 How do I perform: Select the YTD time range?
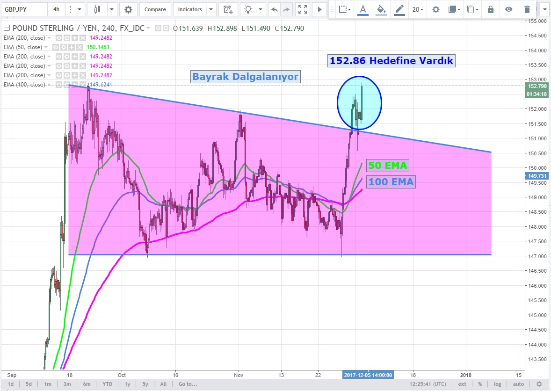coord(107,384)
